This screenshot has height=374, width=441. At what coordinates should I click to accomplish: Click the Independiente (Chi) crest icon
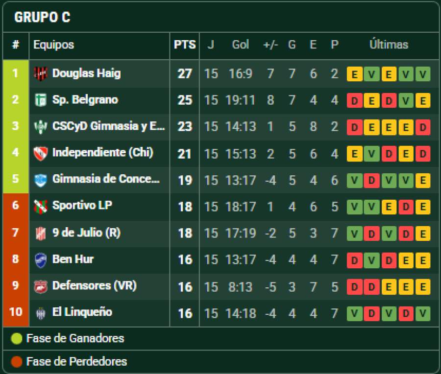[40, 153]
